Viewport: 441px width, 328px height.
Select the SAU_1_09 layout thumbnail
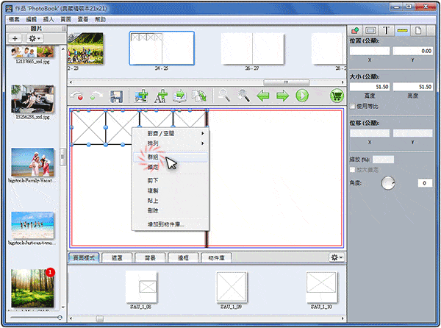tap(233, 285)
